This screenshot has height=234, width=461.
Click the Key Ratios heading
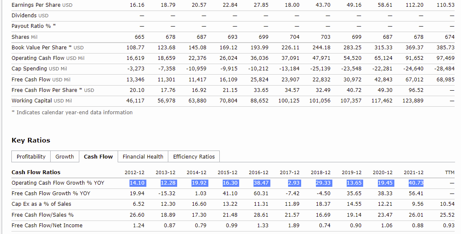[x=31, y=140]
